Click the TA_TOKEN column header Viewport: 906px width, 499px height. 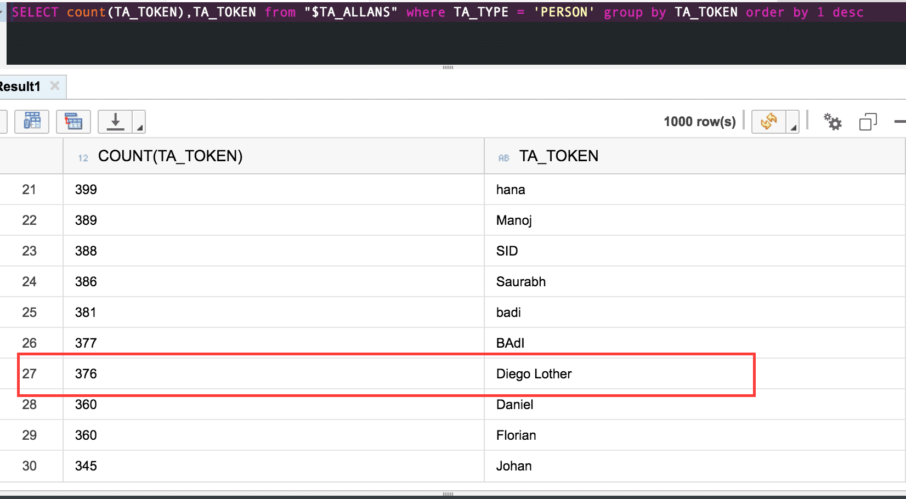tap(558, 156)
